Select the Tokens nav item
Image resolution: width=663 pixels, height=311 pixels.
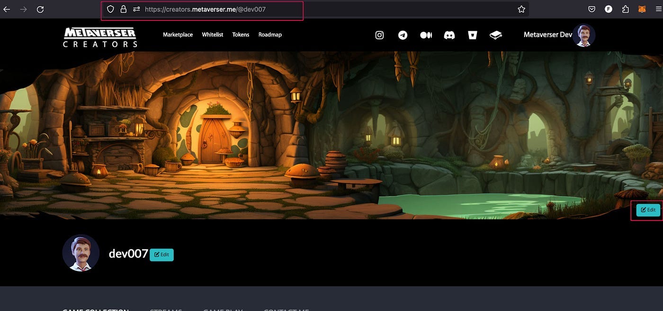click(241, 35)
